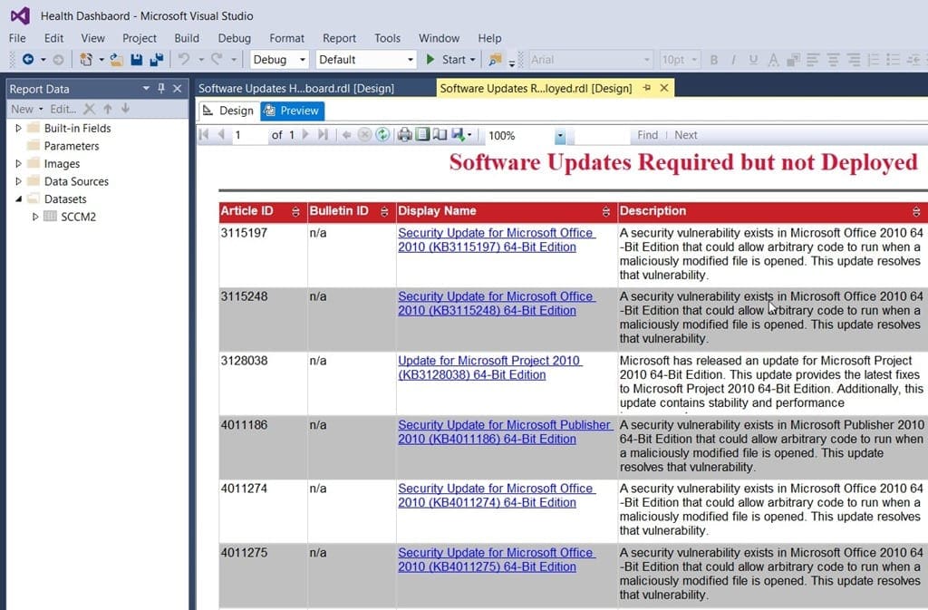This screenshot has height=610, width=928.
Task: Click the Underline formatting icon
Action: [753, 60]
